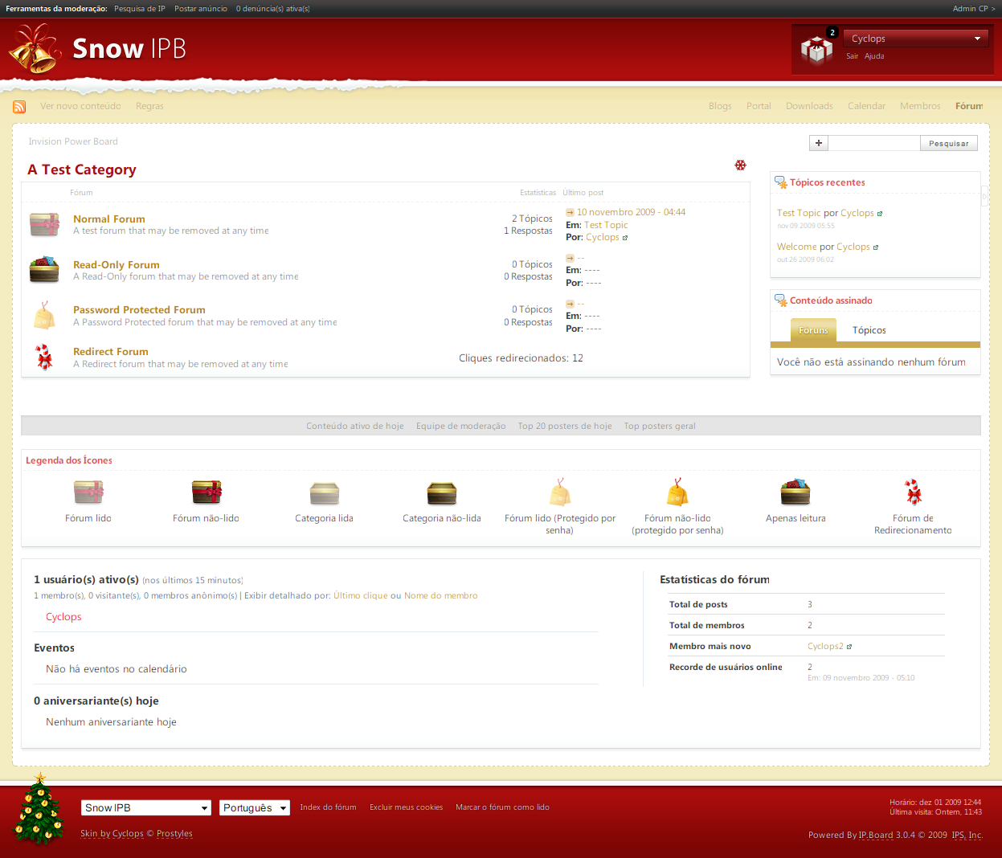This screenshot has width=1002, height=858.
Task: Expand search options with plus button
Action: click(818, 143)
